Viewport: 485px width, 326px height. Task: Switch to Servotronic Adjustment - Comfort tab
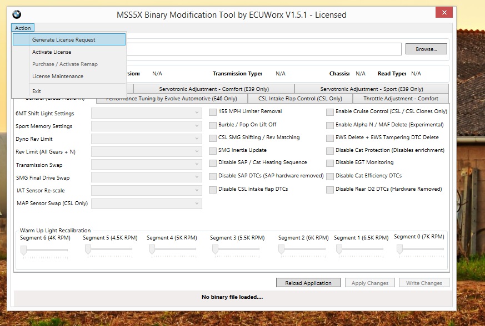[x=214, y=89]
